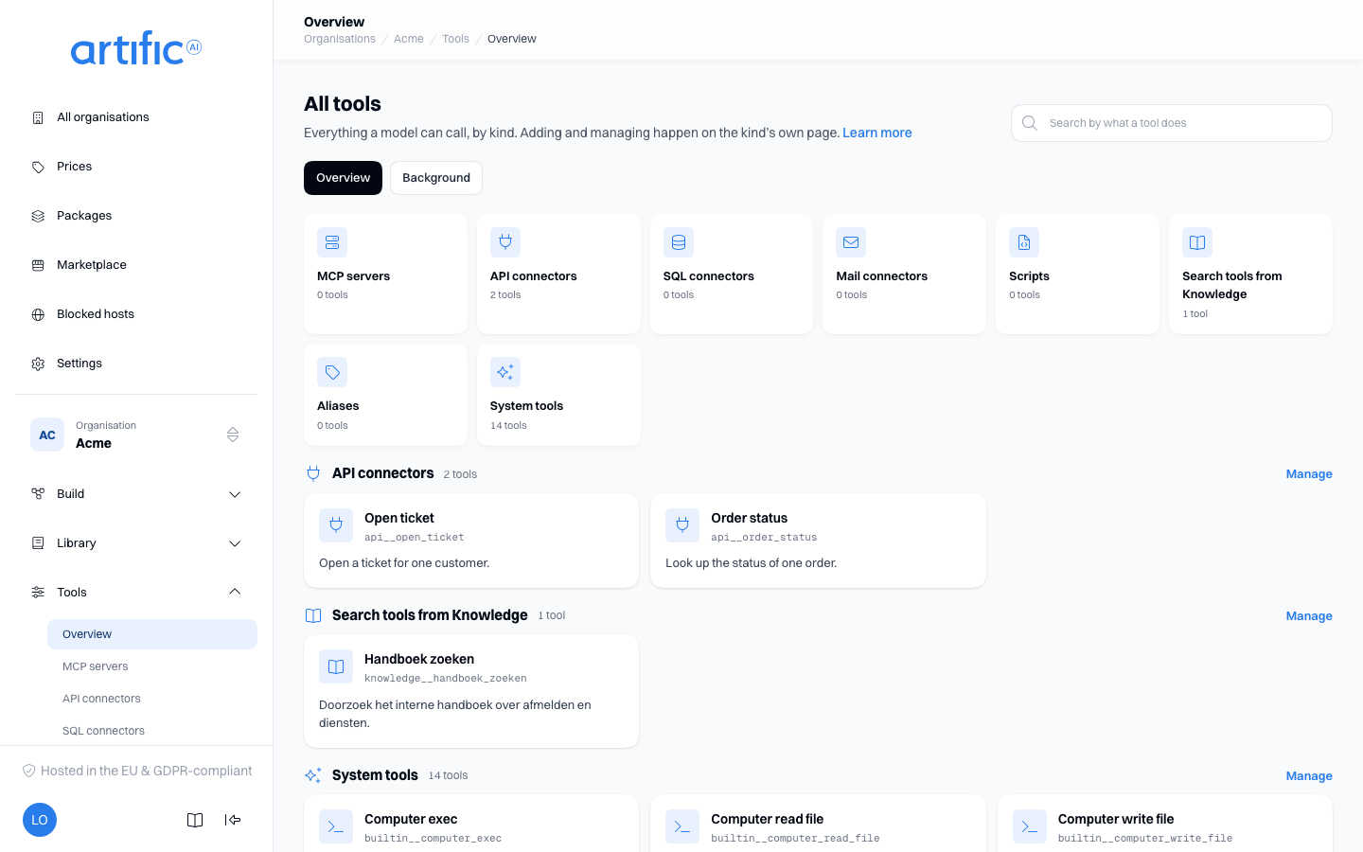Open documentation book icon in sidebar footer
1363x852 pixels.
pos(195,820)
